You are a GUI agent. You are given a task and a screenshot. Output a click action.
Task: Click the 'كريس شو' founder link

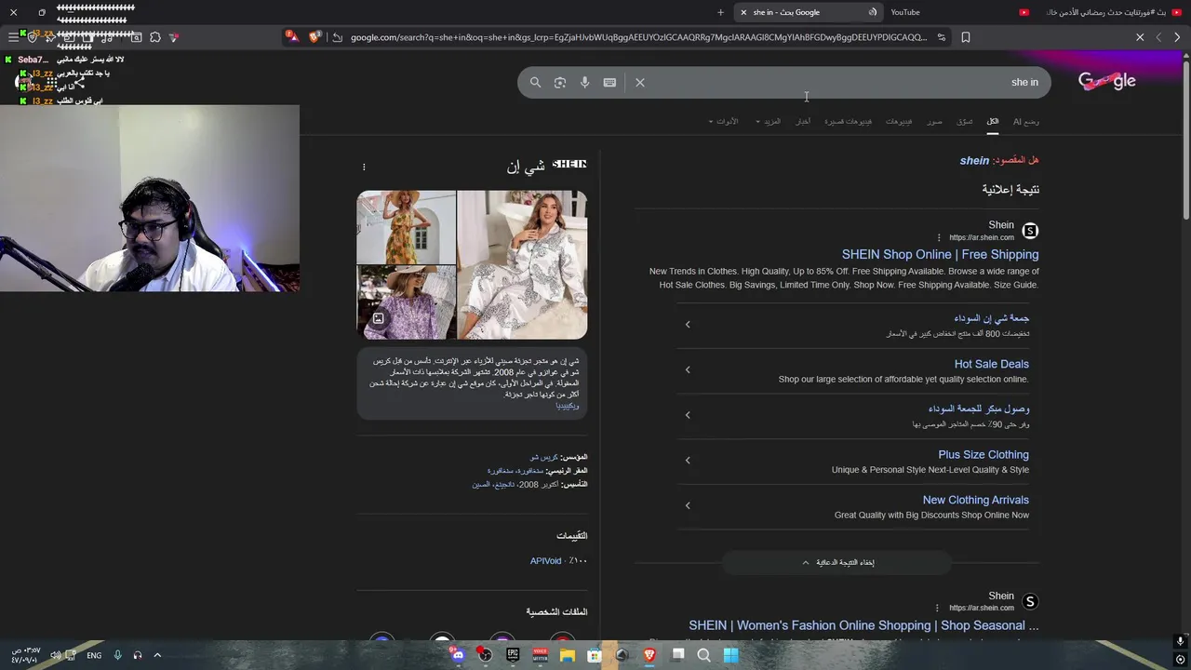tap(543, 458)
